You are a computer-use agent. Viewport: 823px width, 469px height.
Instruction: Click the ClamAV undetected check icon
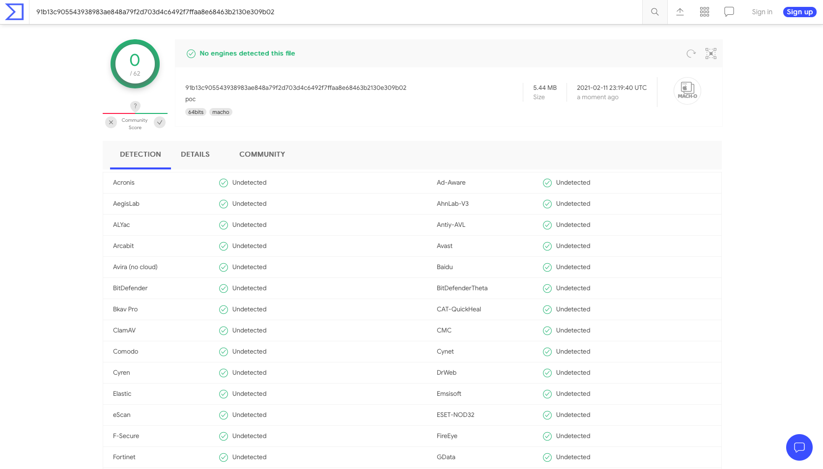click(224, 331)
